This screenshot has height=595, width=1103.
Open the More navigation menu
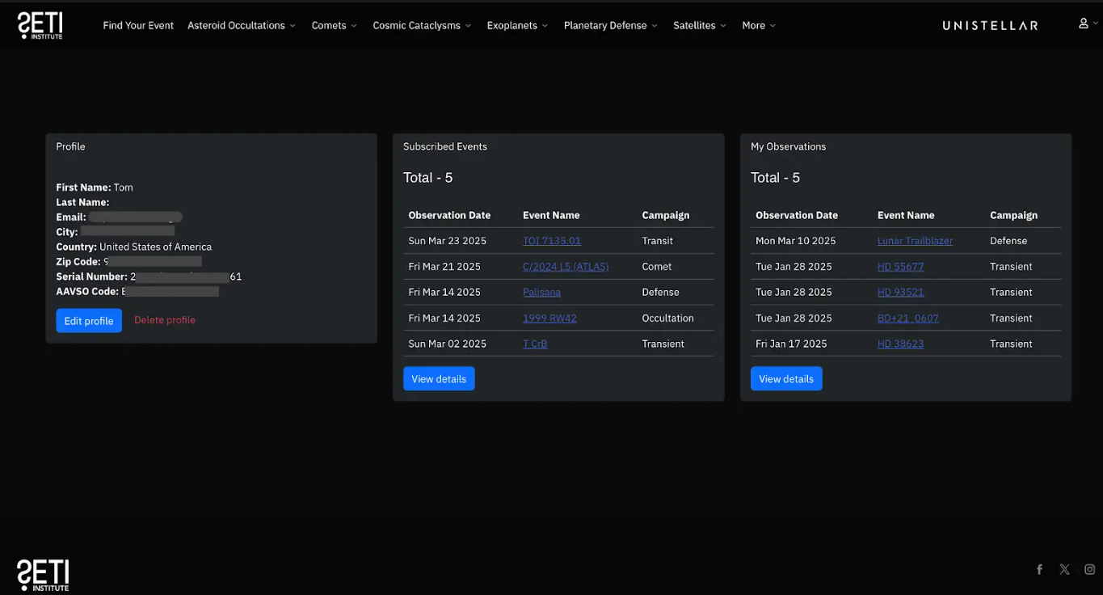pos(759,26)
